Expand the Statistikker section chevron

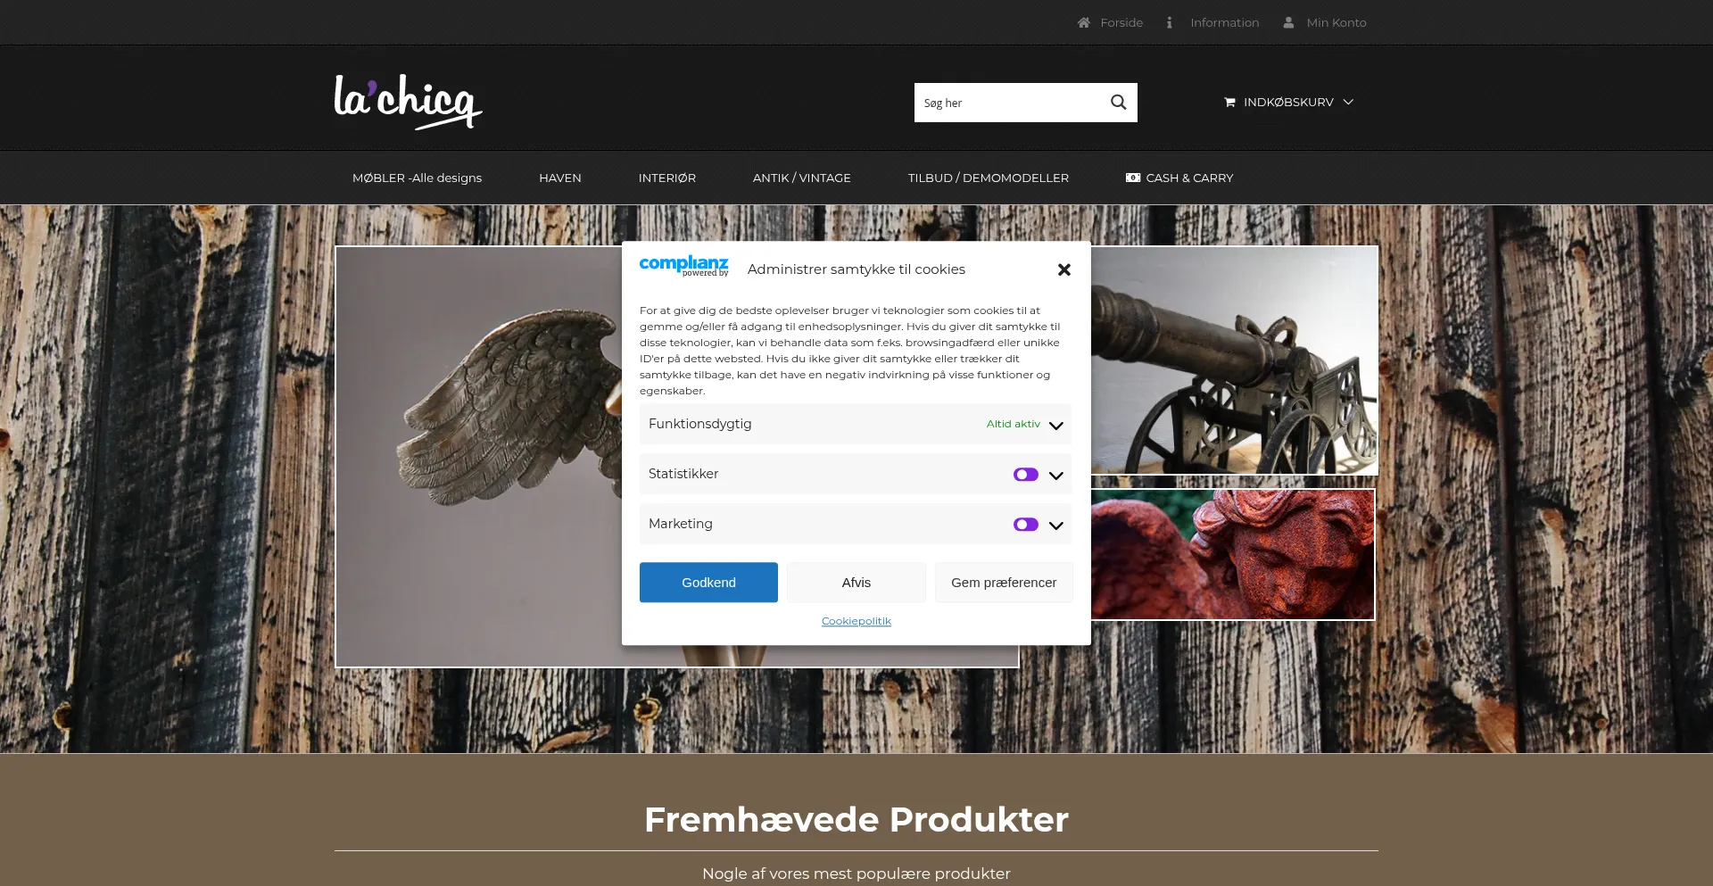(1056, 476)
